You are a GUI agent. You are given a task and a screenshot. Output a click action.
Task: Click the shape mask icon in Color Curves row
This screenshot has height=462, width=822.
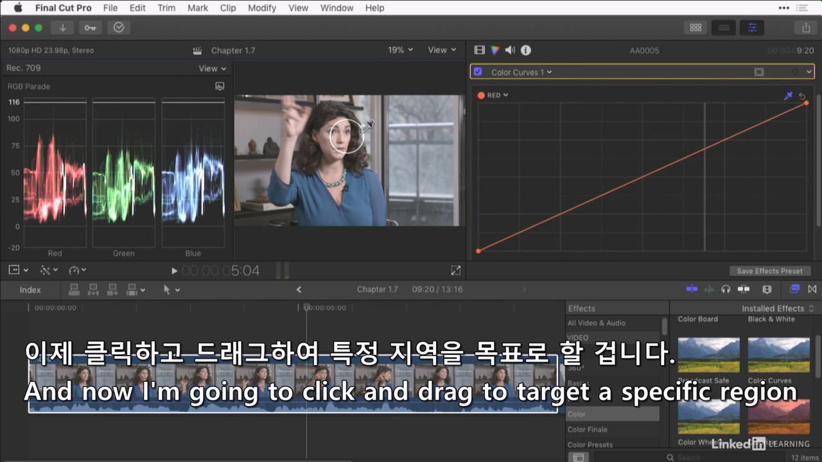coord(758,73)
